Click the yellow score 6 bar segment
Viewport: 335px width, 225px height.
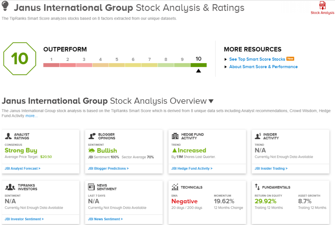[133, 65]
